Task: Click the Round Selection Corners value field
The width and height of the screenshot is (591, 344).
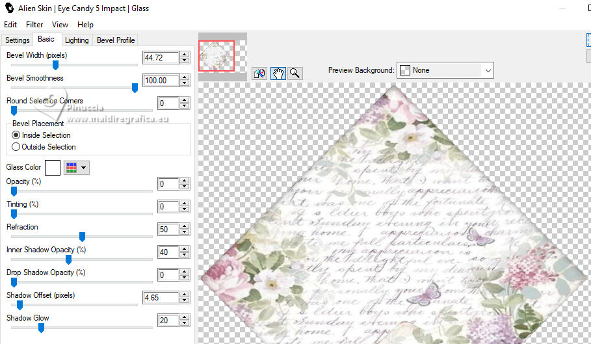Action: pyautogui.click(x=168, y=103)
